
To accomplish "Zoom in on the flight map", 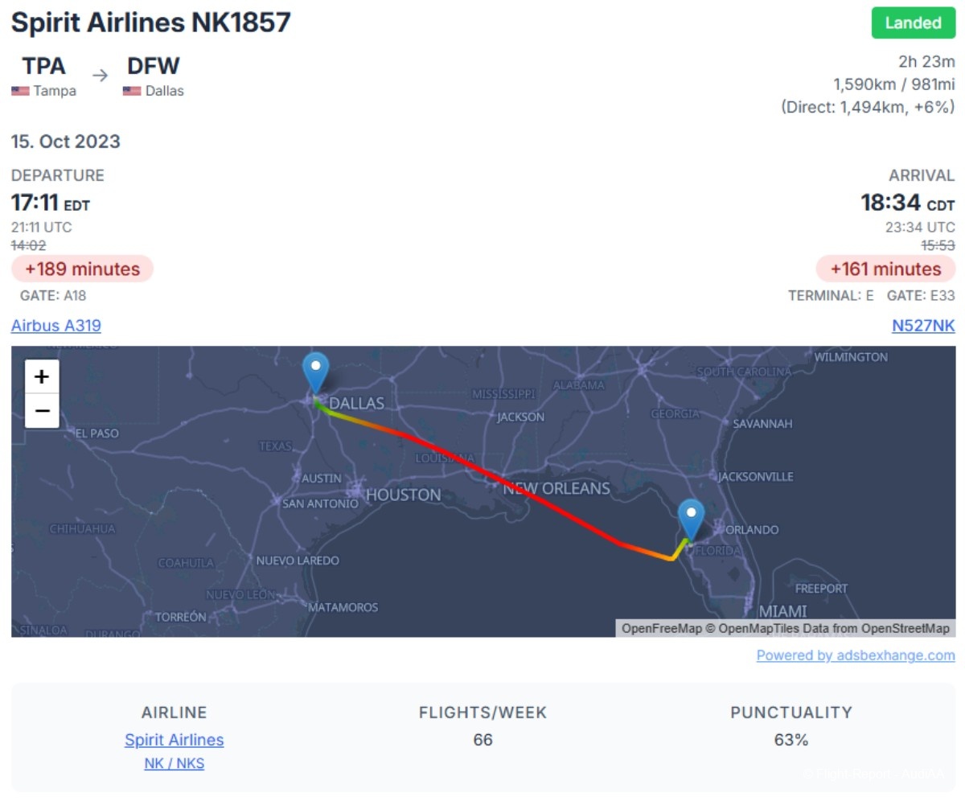I will (42, 376).
